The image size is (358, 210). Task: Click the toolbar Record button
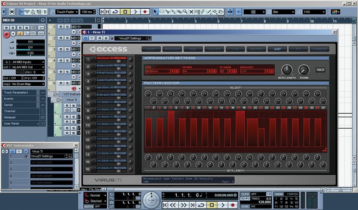pos(145,12)
